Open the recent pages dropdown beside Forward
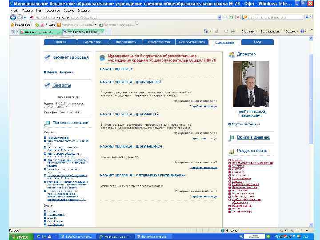The height and width of the screenshot is (240, 320). tap(25, 17)
